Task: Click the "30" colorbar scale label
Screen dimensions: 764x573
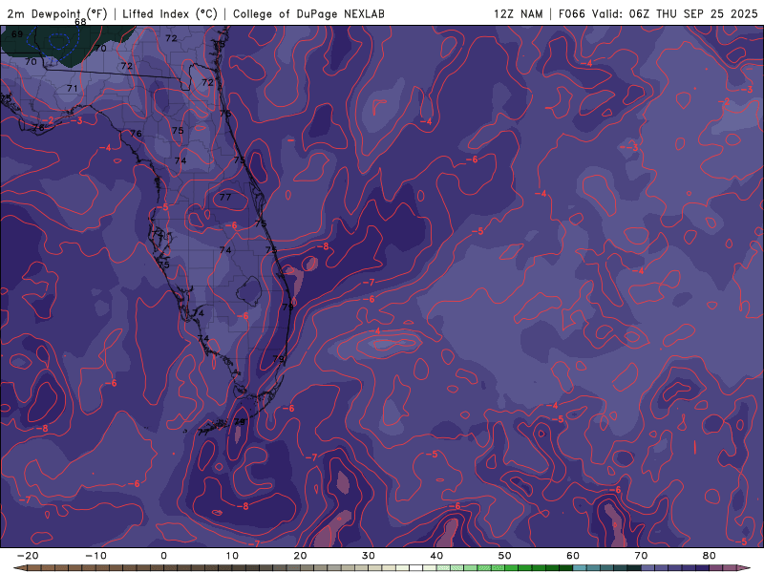Action: 369,556
